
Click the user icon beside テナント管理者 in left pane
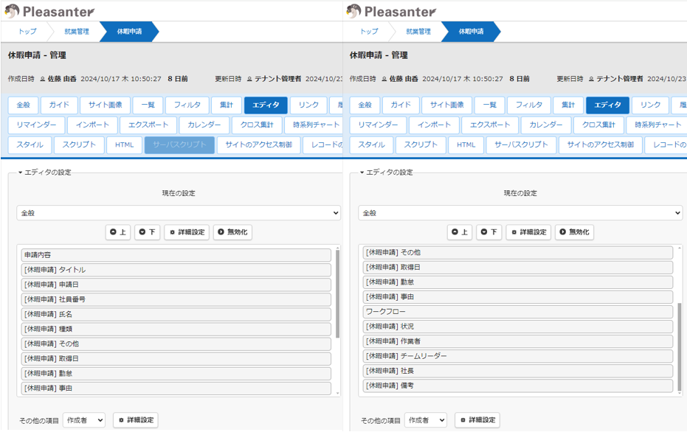tap(249, 79)
